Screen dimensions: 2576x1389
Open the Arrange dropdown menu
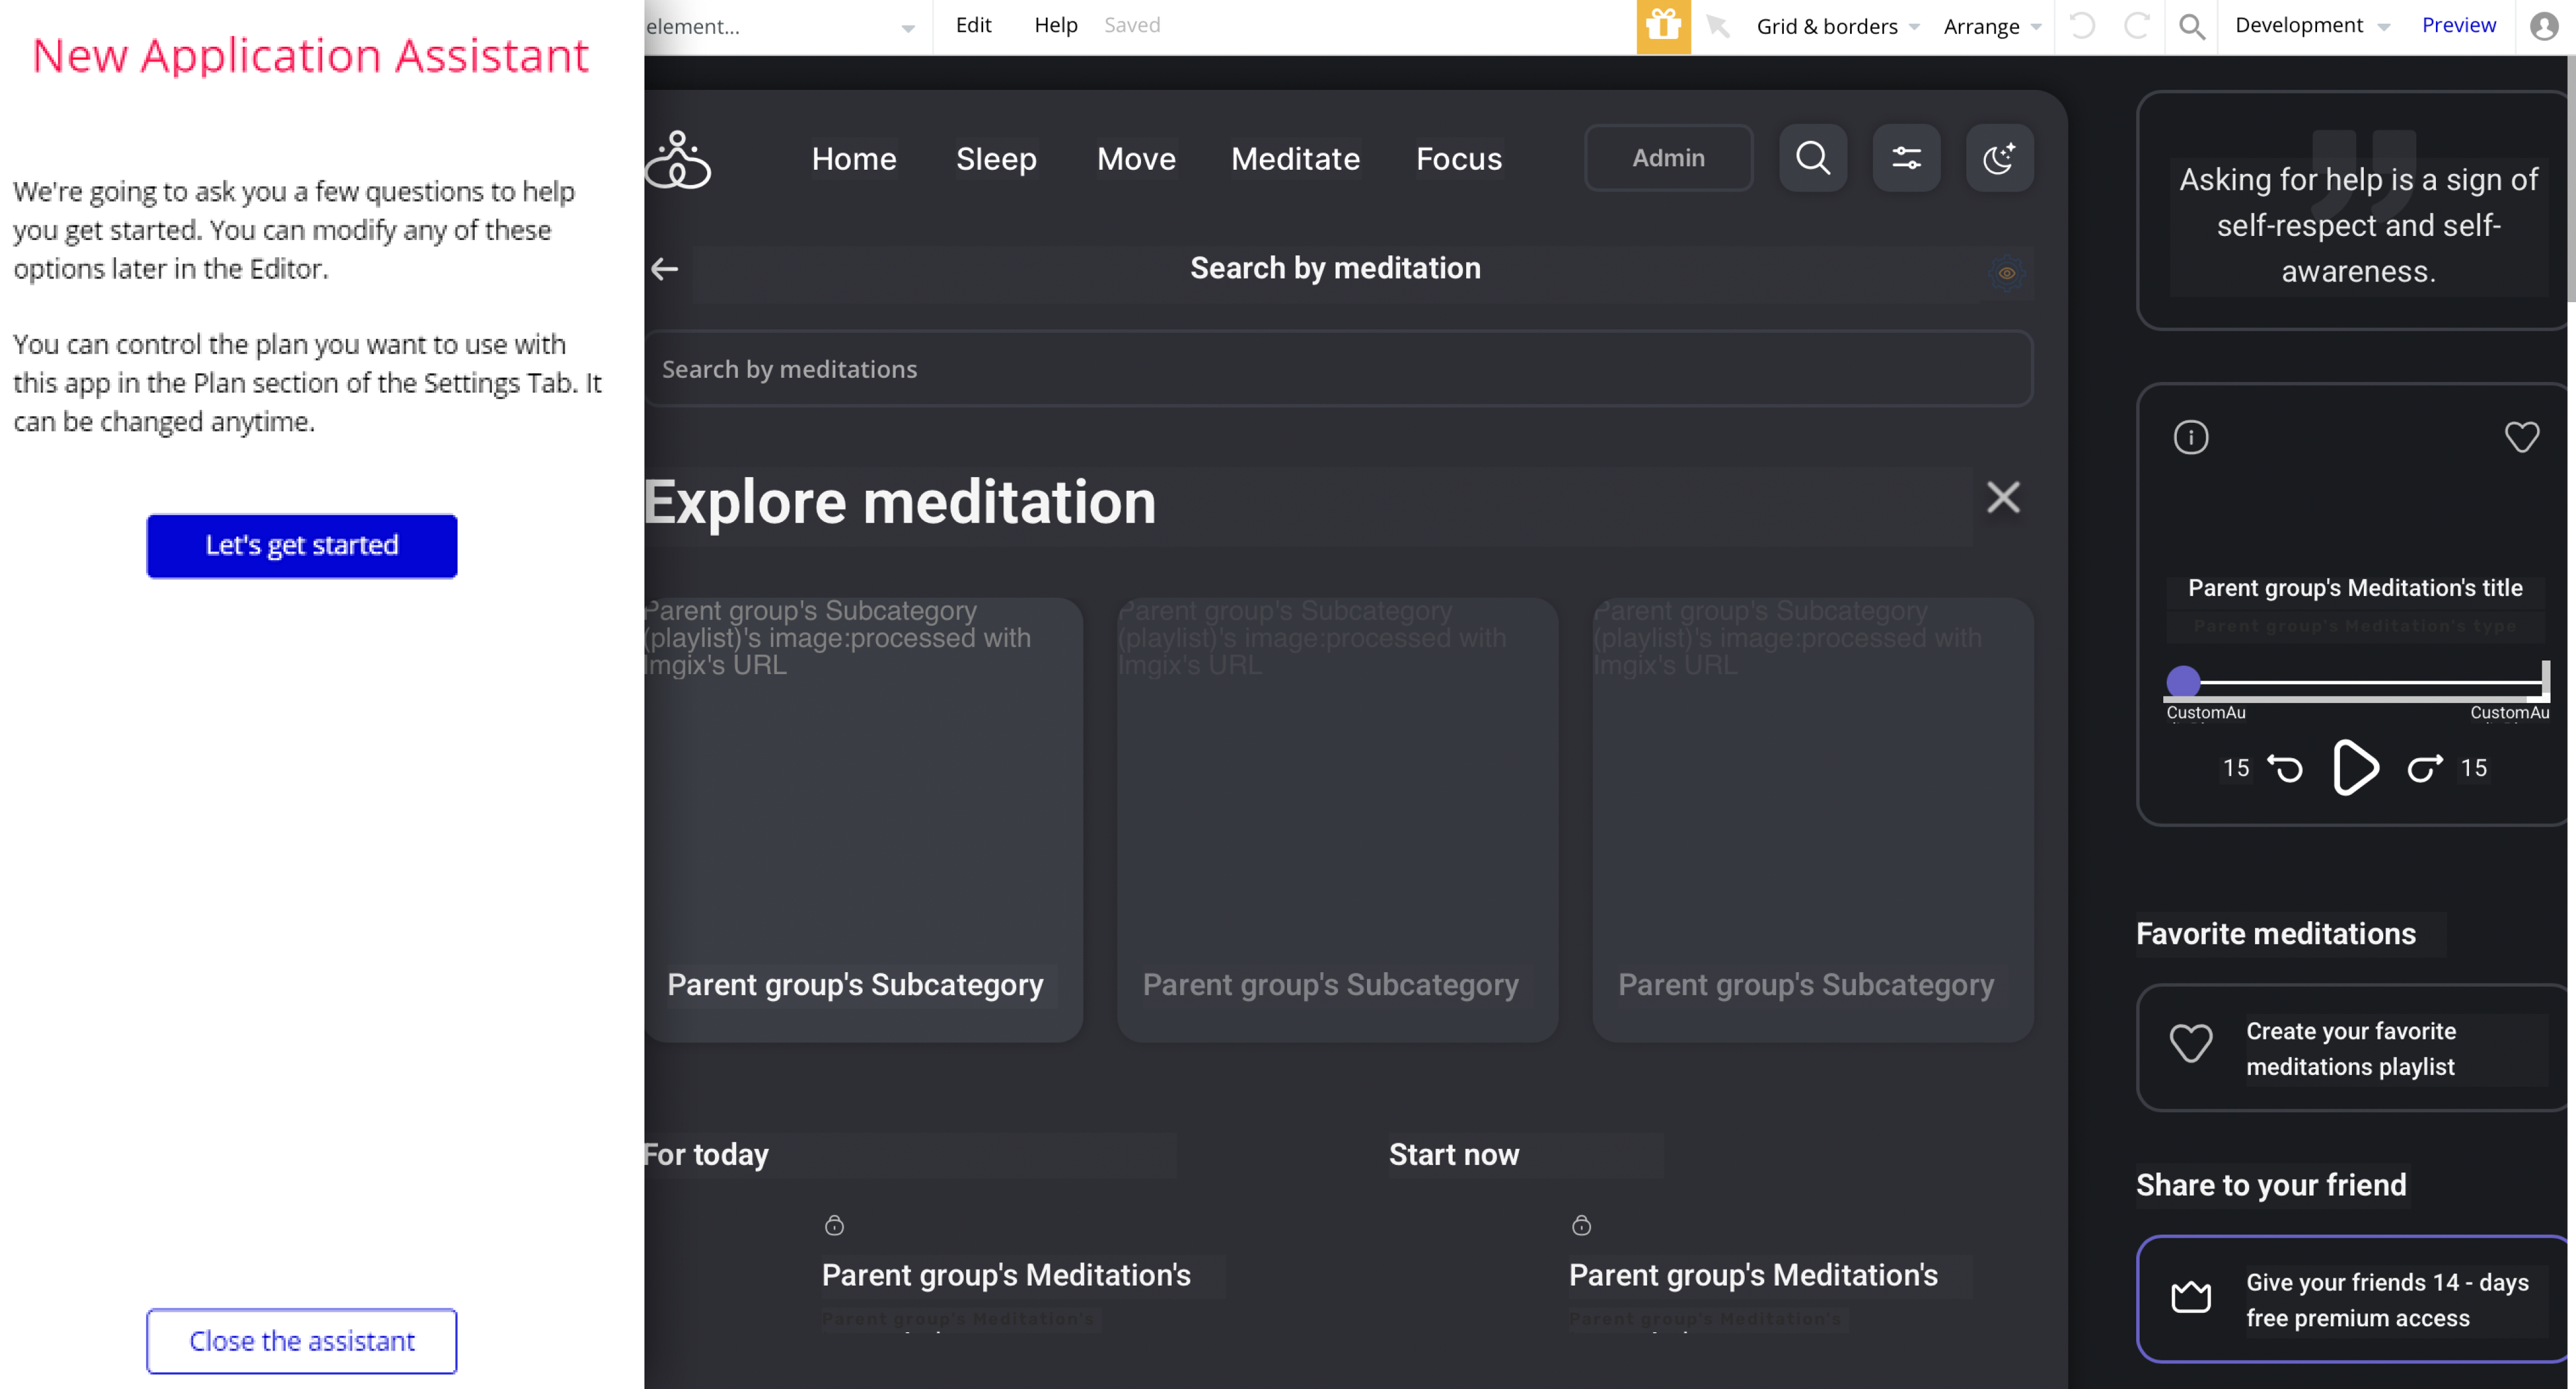point(1992,26)
